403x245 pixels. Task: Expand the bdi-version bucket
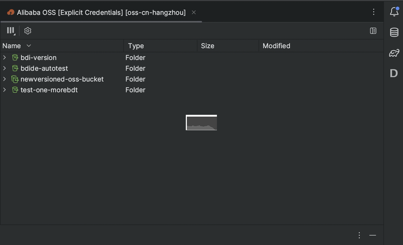point(4,57)
